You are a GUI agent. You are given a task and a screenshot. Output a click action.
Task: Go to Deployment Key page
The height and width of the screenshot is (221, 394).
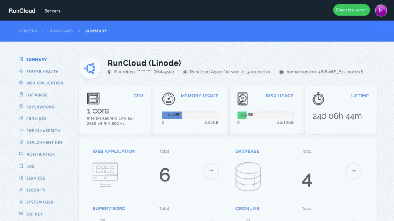45,143
